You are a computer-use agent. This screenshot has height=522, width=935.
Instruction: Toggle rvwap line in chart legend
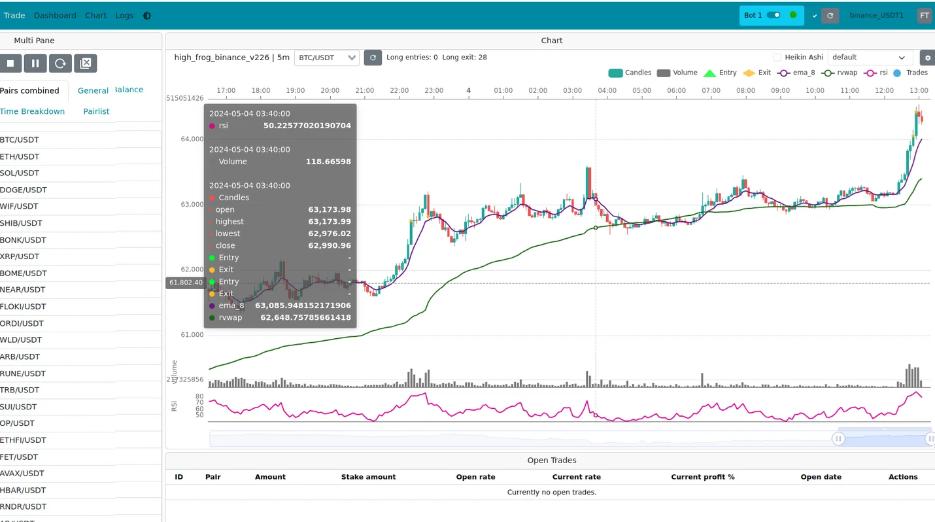coord(840,73)
